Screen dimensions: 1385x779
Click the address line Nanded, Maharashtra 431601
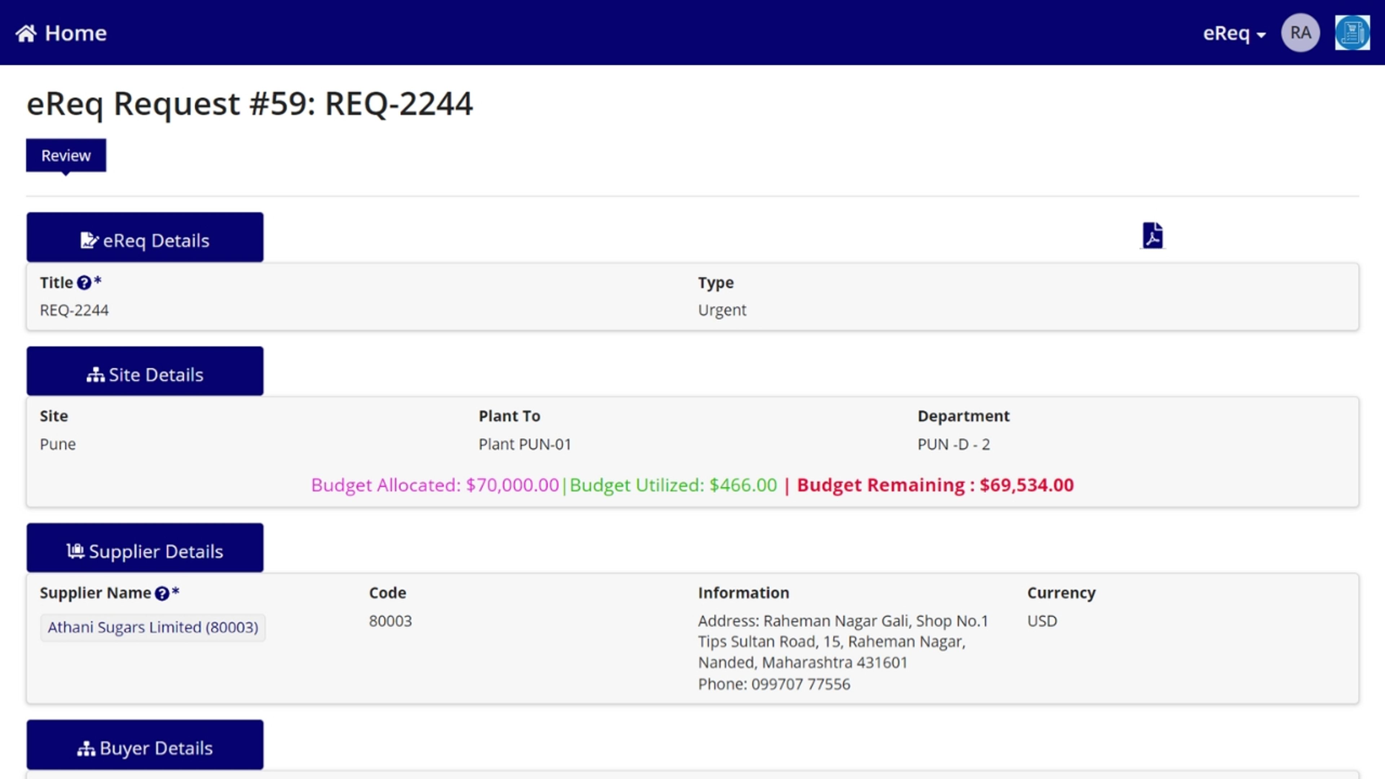coord(803,663)
